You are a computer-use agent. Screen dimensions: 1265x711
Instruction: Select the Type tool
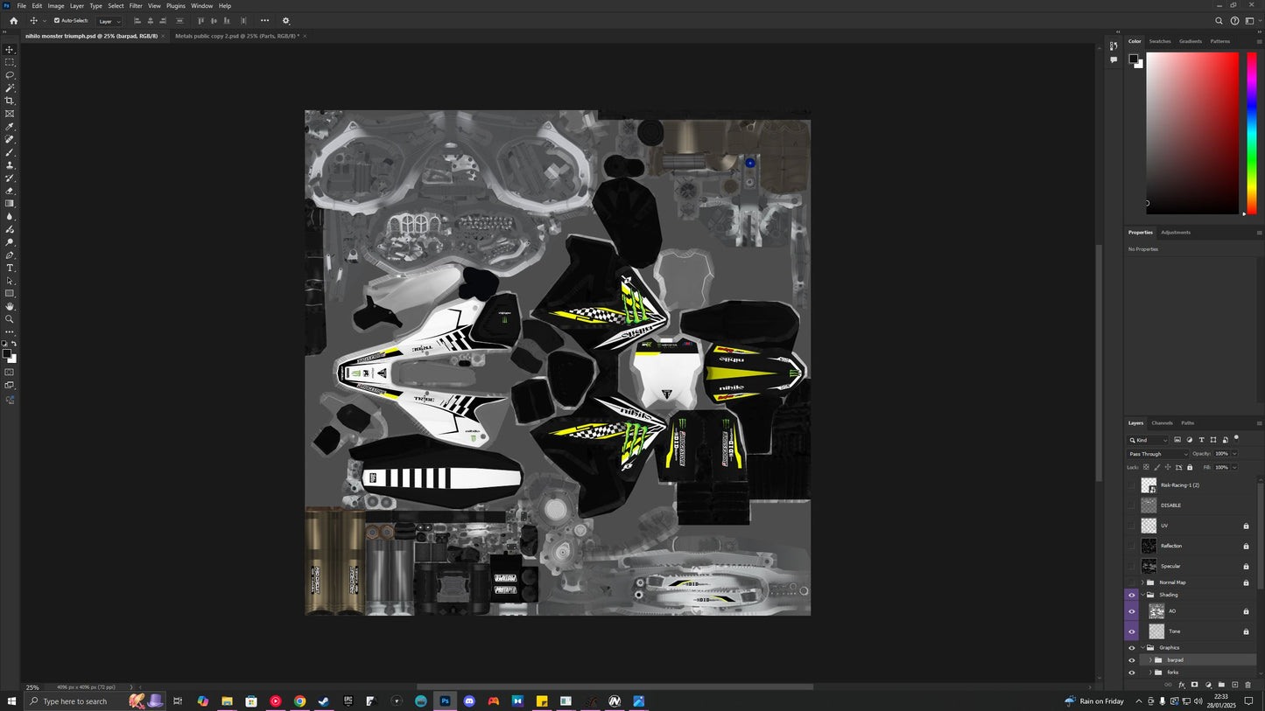(x=10, y=268)
